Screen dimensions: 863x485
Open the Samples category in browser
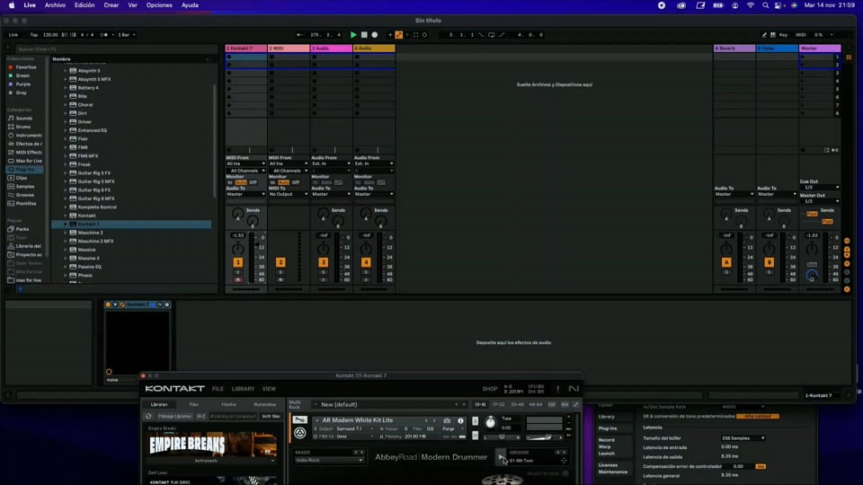pyautogui.click(x=25, y=187)
